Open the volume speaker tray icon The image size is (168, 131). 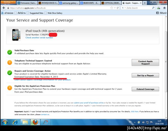coord(143,122)
